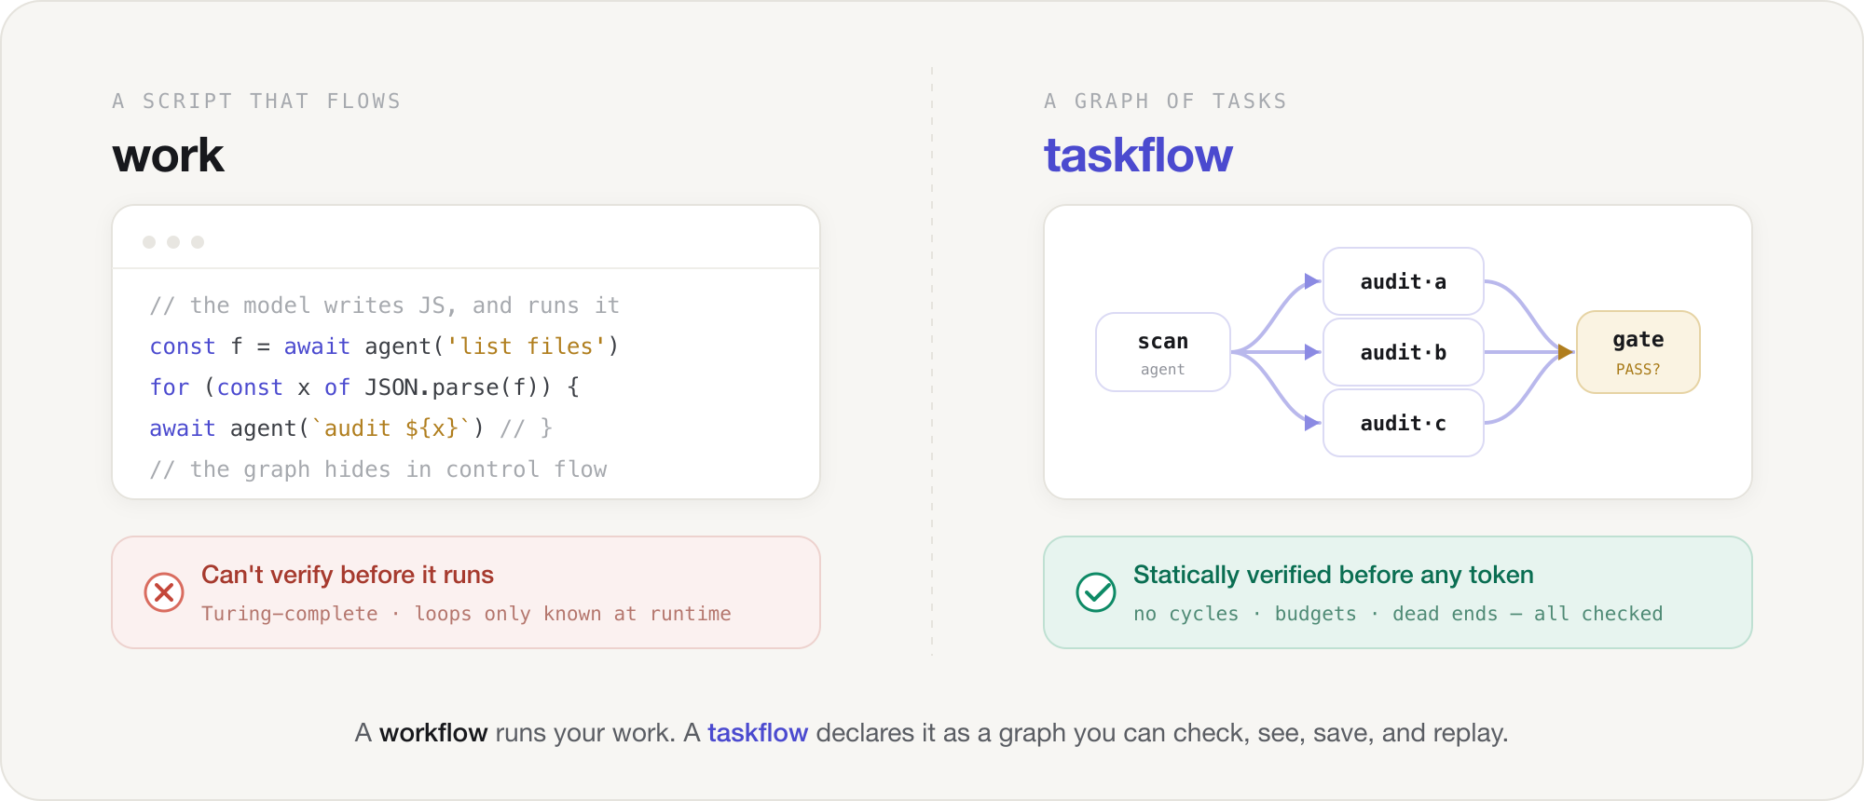Click comment 'the graph hides in control flow'

378,469
